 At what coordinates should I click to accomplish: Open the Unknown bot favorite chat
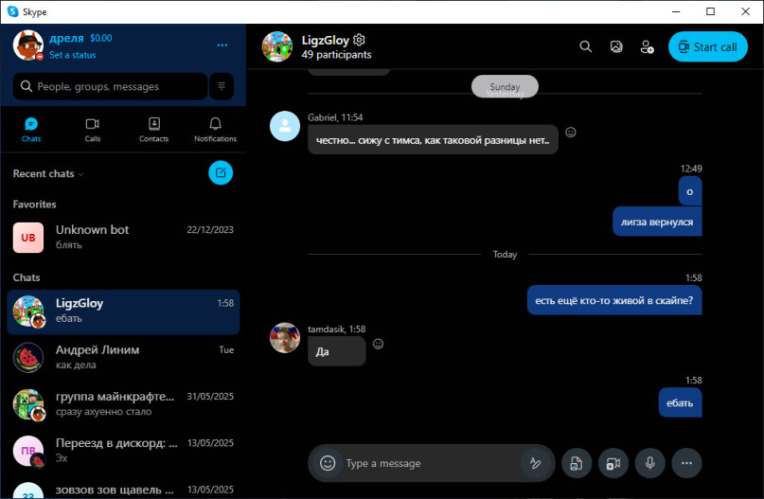pos(123,238)
